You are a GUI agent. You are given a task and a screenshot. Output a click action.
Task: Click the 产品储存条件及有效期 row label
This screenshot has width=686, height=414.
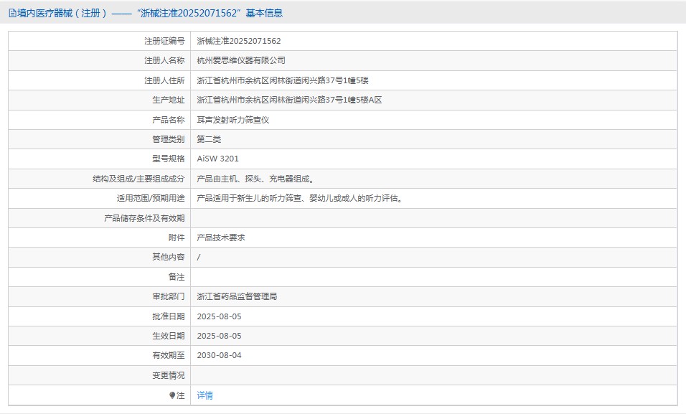coord(144,218)
